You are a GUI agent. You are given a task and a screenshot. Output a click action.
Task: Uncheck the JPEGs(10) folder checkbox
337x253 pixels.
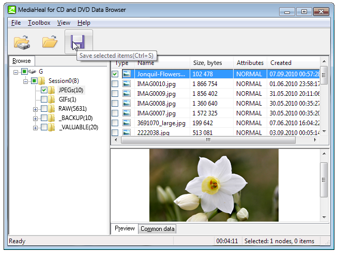point(44,90)
